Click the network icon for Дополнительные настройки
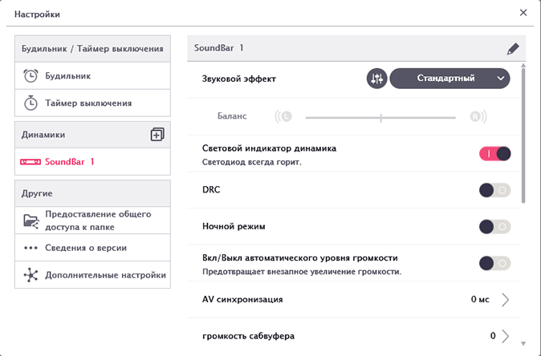This screenshot has width=541, height=356. [x=31, y=275]
